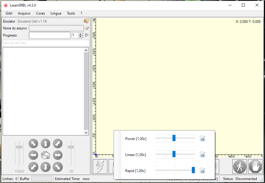Abort the job with the hand icon
The image size is (265, 183).
(255, 166)
